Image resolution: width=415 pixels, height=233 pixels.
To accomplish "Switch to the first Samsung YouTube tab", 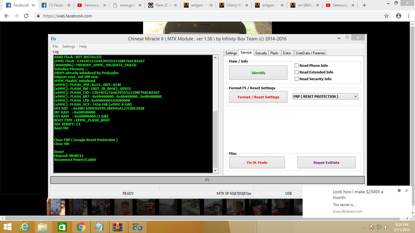I will coord(92,5).
